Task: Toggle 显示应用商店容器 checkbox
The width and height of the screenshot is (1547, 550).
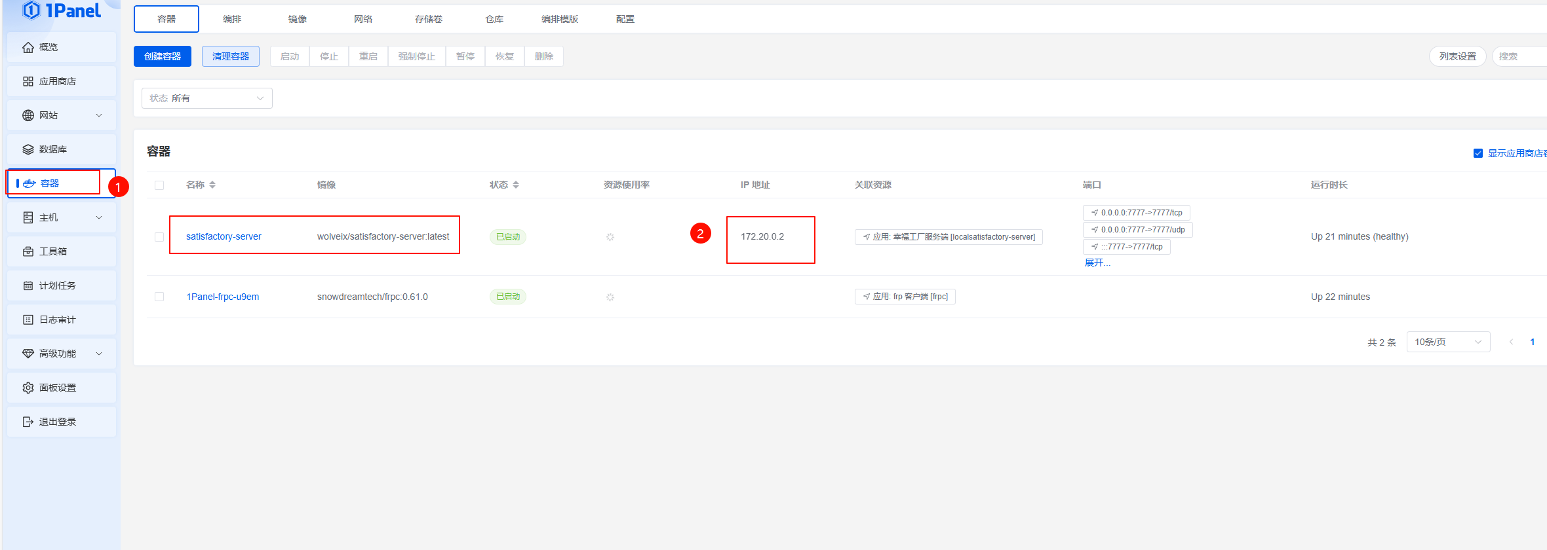Action: (1478, 153)
